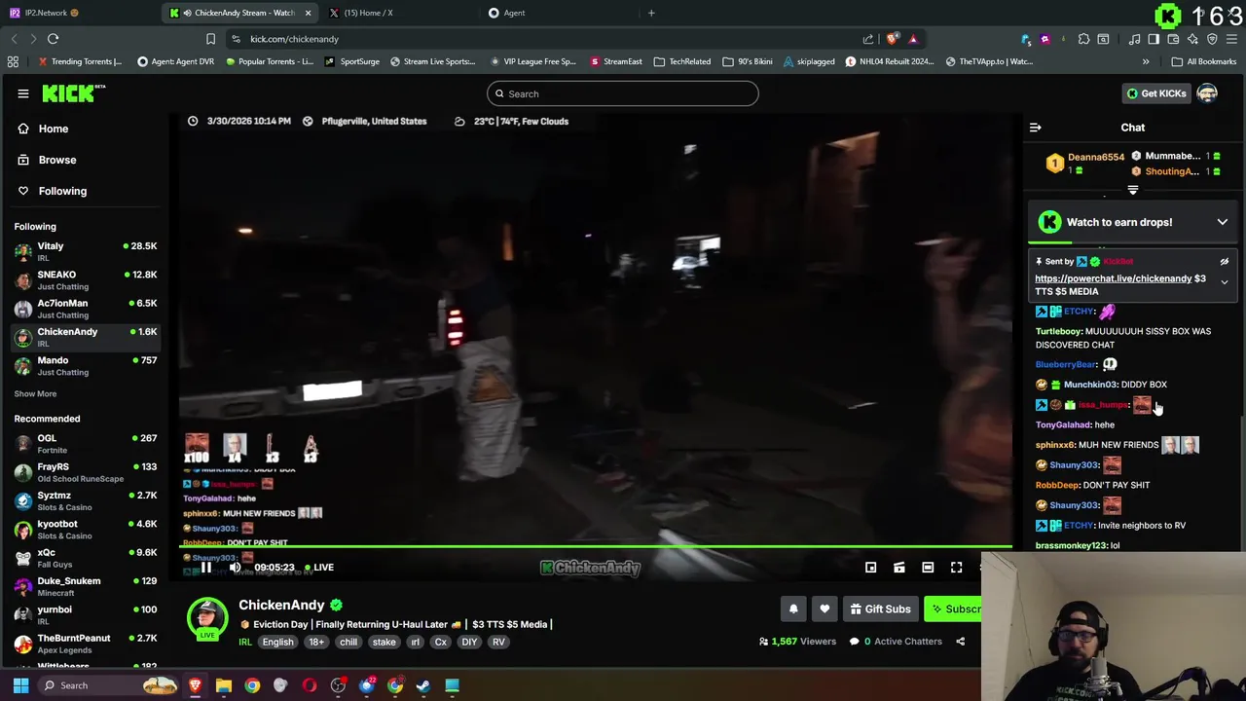The height and width of the screenshot is (701, 1246).
Task: Open the Kick hamburger sidebar menu
Action: [23, 93]
